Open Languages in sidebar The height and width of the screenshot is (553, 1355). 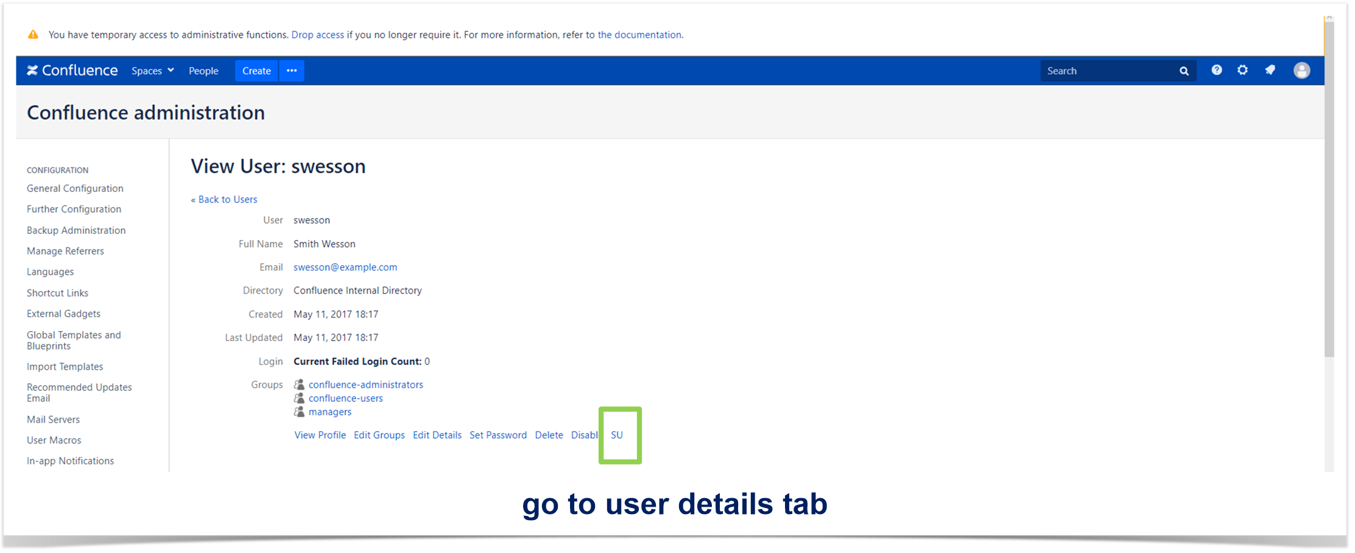click(x=50, y=272)
